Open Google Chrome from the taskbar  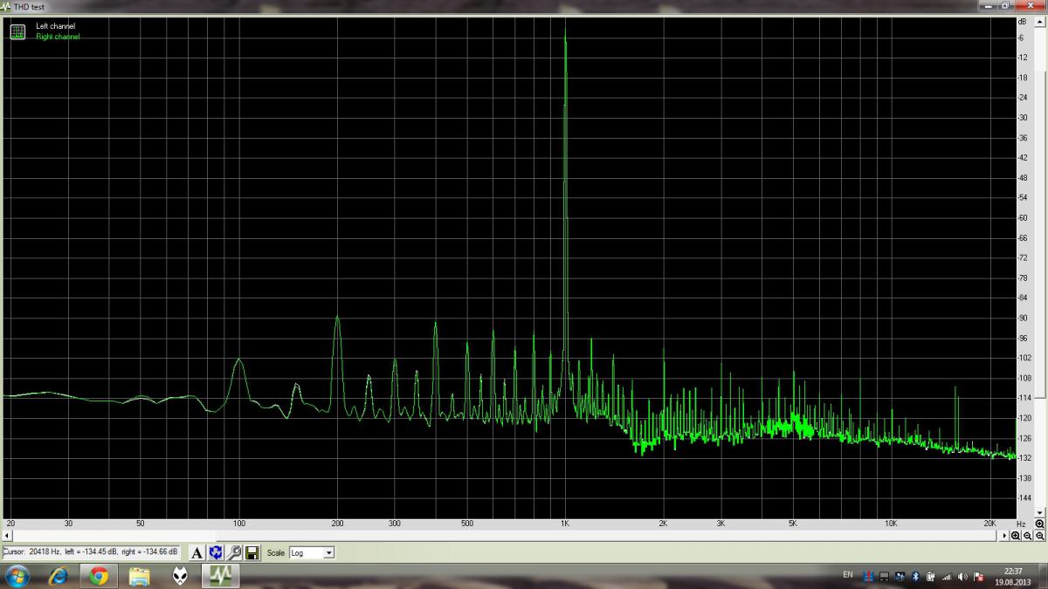[98, 576]
